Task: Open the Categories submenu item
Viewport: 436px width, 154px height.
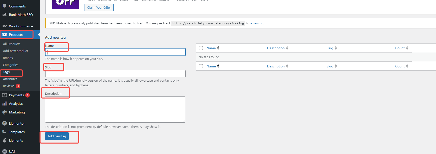Action: pos(11,65)
